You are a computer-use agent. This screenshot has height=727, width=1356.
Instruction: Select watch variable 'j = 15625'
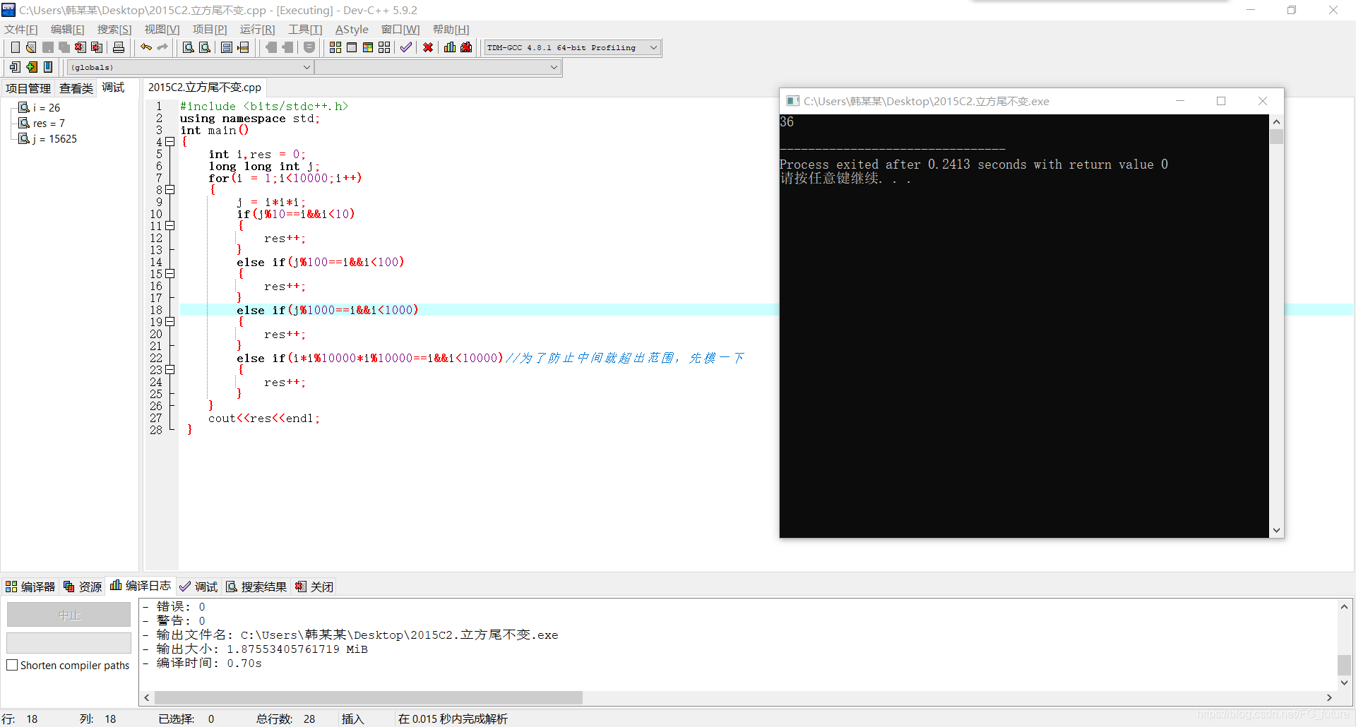tap(55, 139)
